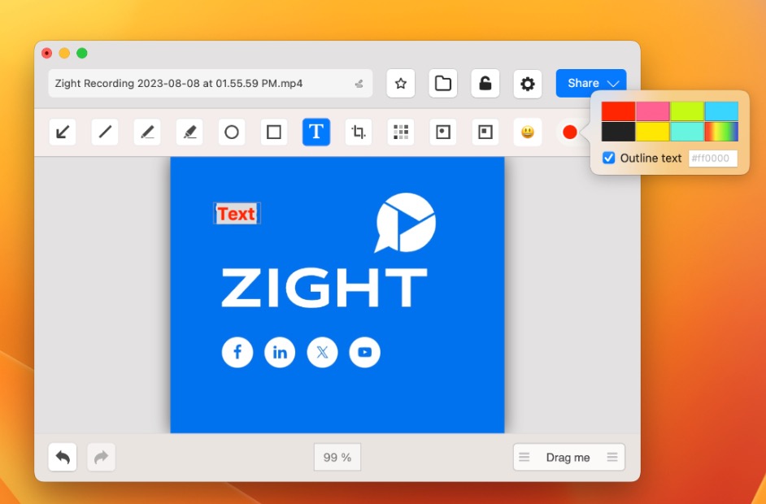Click the Undo arrow button
Viewport: 766px width, 504px height.
click(63, 457)
